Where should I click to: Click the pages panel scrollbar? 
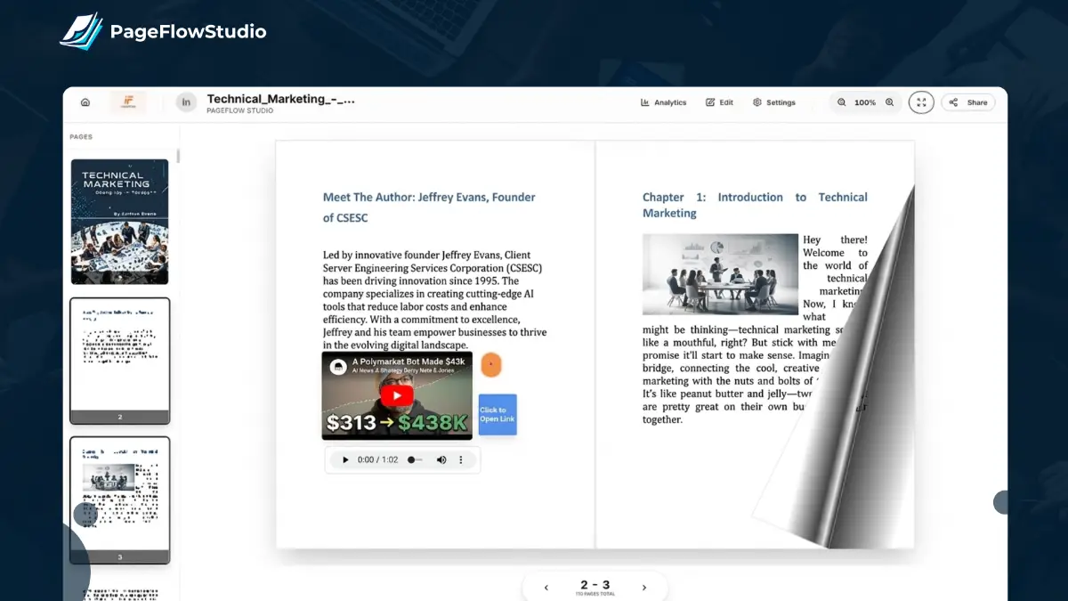(x=178, y=156)
